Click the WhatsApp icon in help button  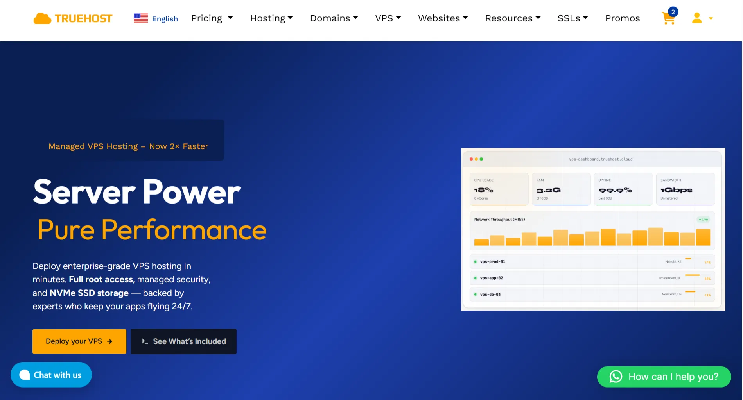tap(616, 377)
